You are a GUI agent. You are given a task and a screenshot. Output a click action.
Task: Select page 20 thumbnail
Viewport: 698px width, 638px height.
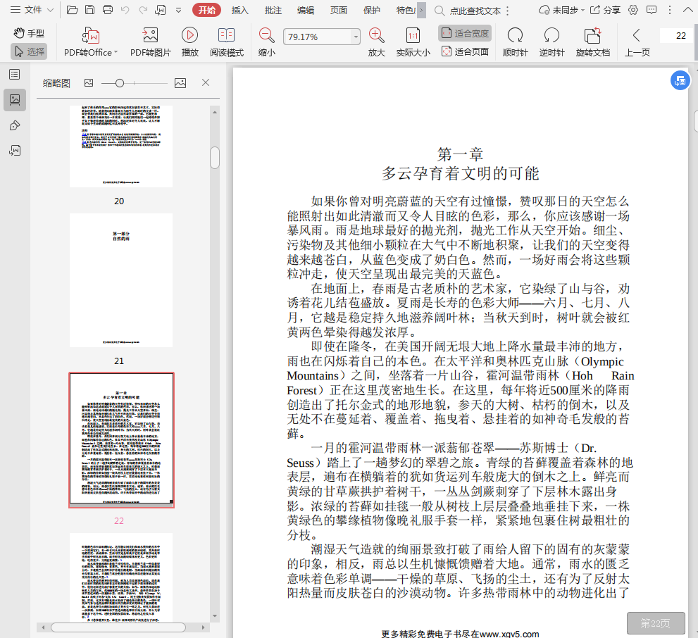[x=121, y=146]
